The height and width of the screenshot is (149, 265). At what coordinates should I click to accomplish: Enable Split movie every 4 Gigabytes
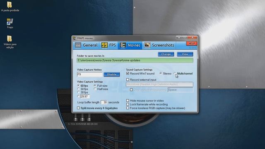pos(97,108)
